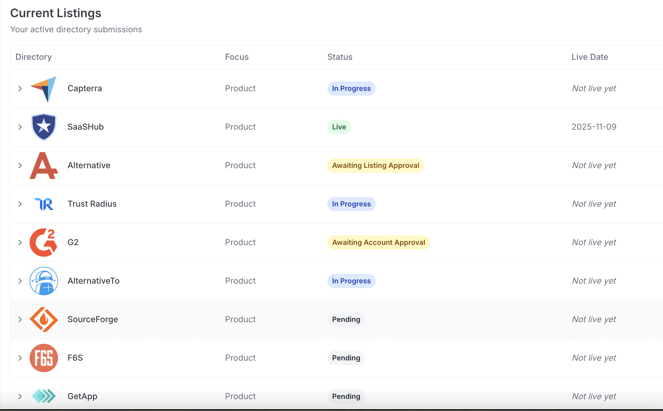Click the AlternativeTo blue round logo
663x411 pixels.
point(44,281)
